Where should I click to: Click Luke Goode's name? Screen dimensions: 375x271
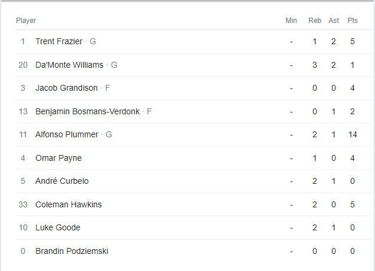58,227
